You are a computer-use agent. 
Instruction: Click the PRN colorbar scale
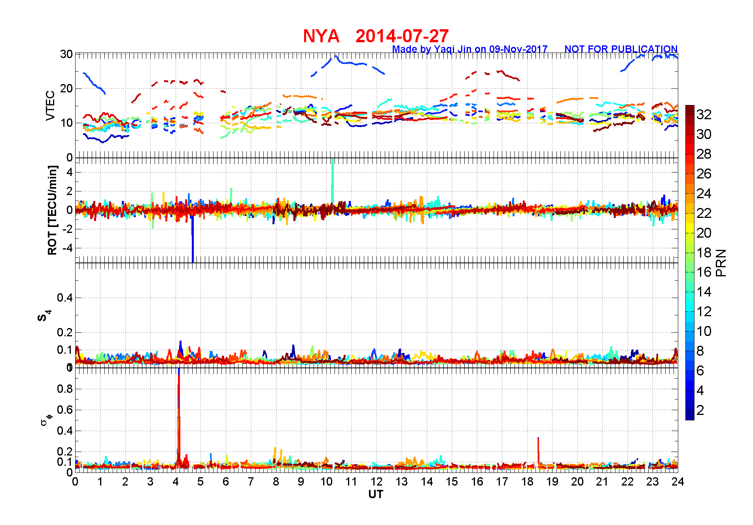pos(690,262)
